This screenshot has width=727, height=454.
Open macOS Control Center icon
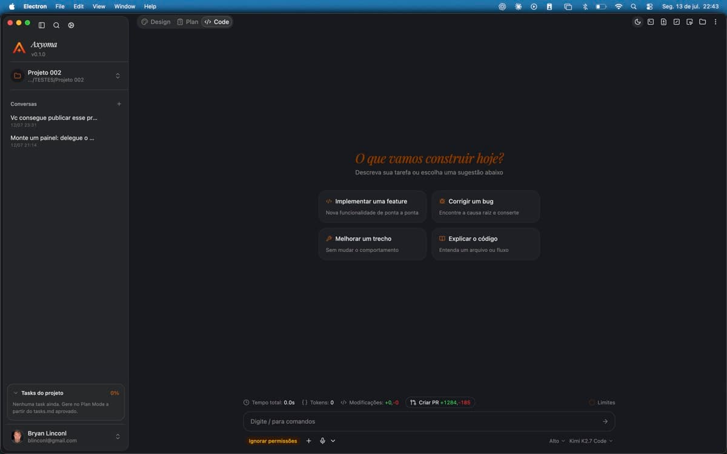click(x=649, y=6)
